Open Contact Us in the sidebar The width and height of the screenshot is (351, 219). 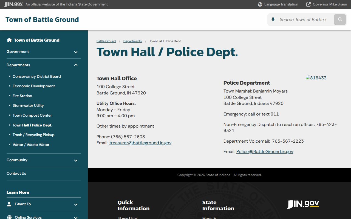[16, 173]
